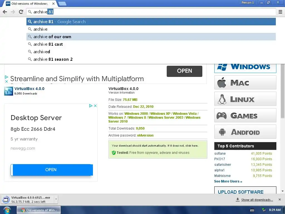
Task: Go back with the browser back arrow
Action: click(x=5, y=12)
